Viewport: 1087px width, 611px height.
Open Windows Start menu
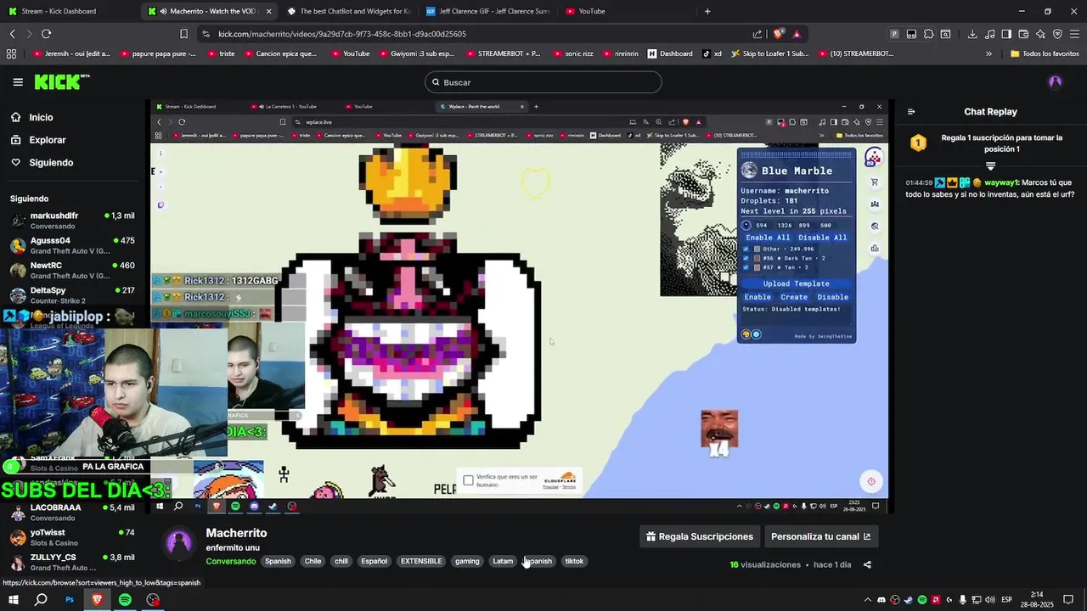(14, 600)
